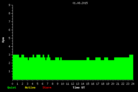Click hour 9 tick label
This screenshot has height=92, width=138.
click(57, 84)
